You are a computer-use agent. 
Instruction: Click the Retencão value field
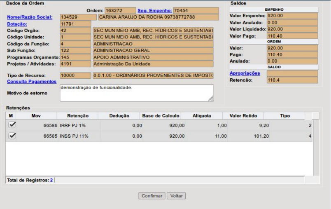click(x=292, y=80)
